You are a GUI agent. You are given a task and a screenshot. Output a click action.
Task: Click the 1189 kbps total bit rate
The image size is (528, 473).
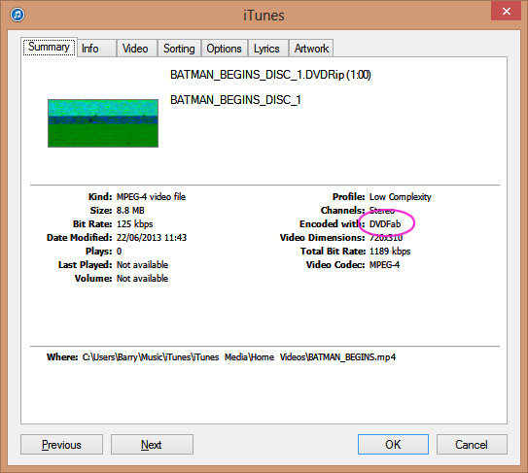point(390,251)
